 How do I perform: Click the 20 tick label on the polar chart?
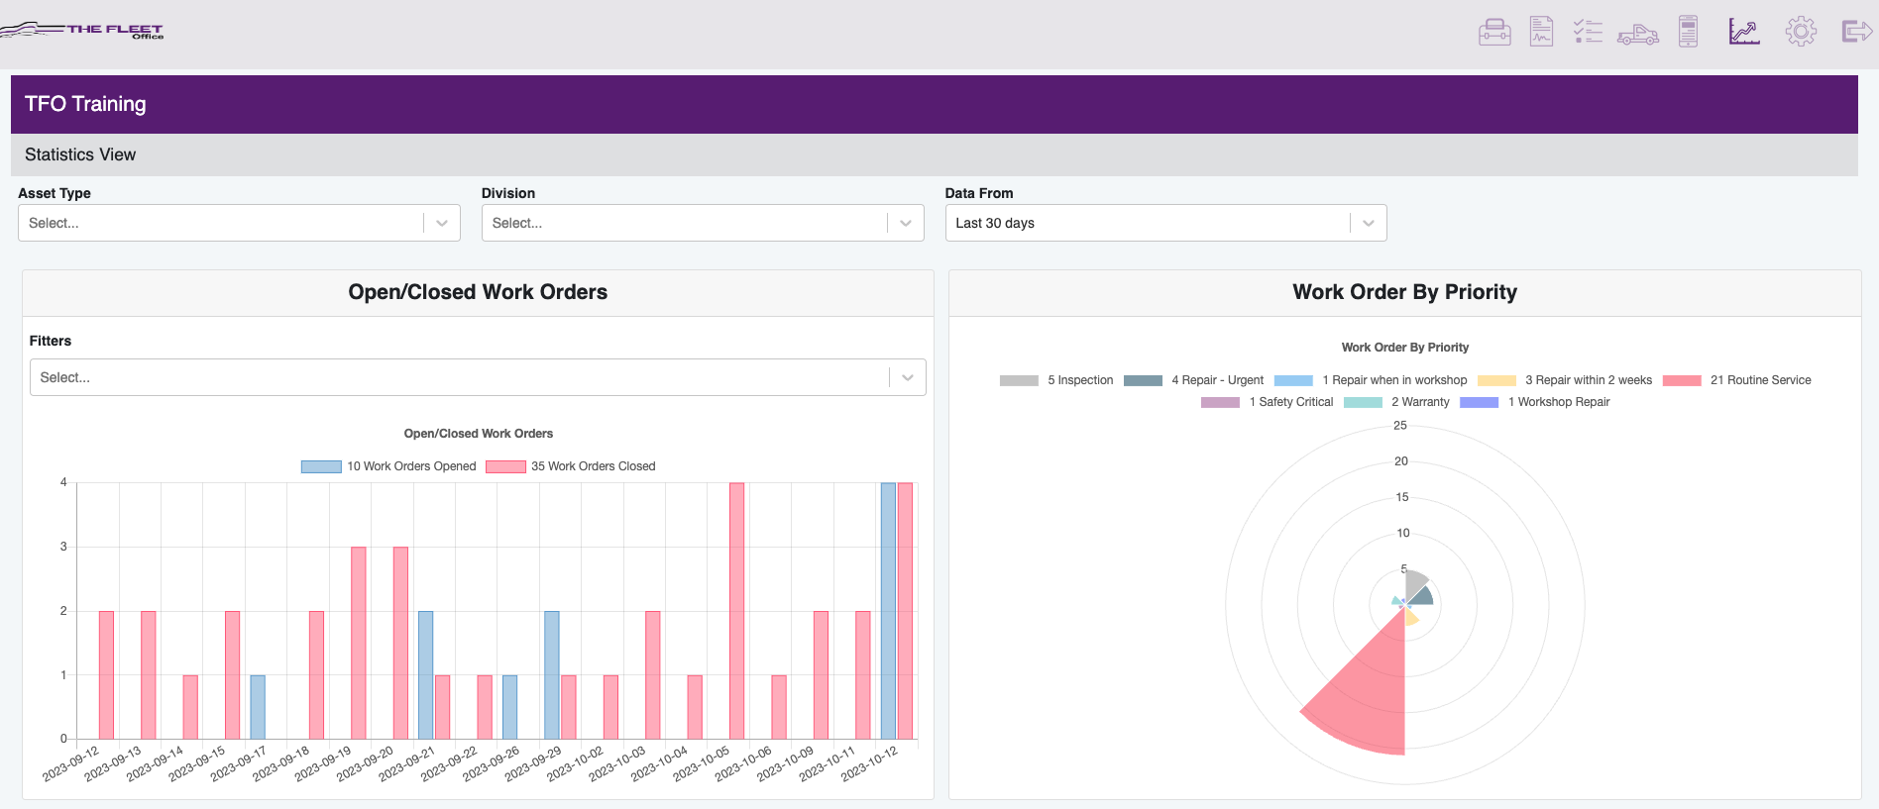tap(1401, 461)
